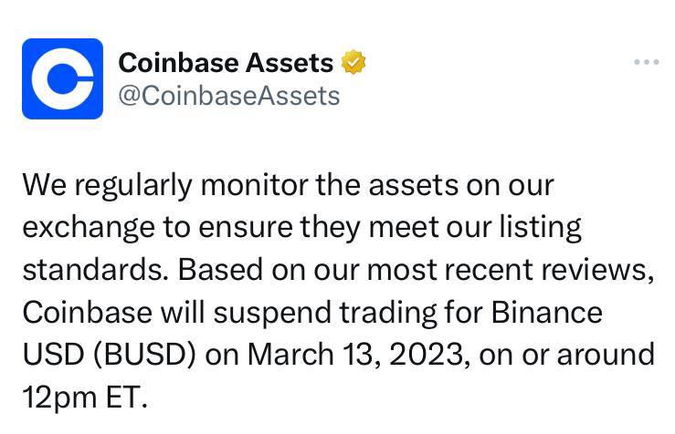This screenshot has height=434, width=675.
Task: Open the @CoinbaseAssets handle link
Action: [229, 96]
